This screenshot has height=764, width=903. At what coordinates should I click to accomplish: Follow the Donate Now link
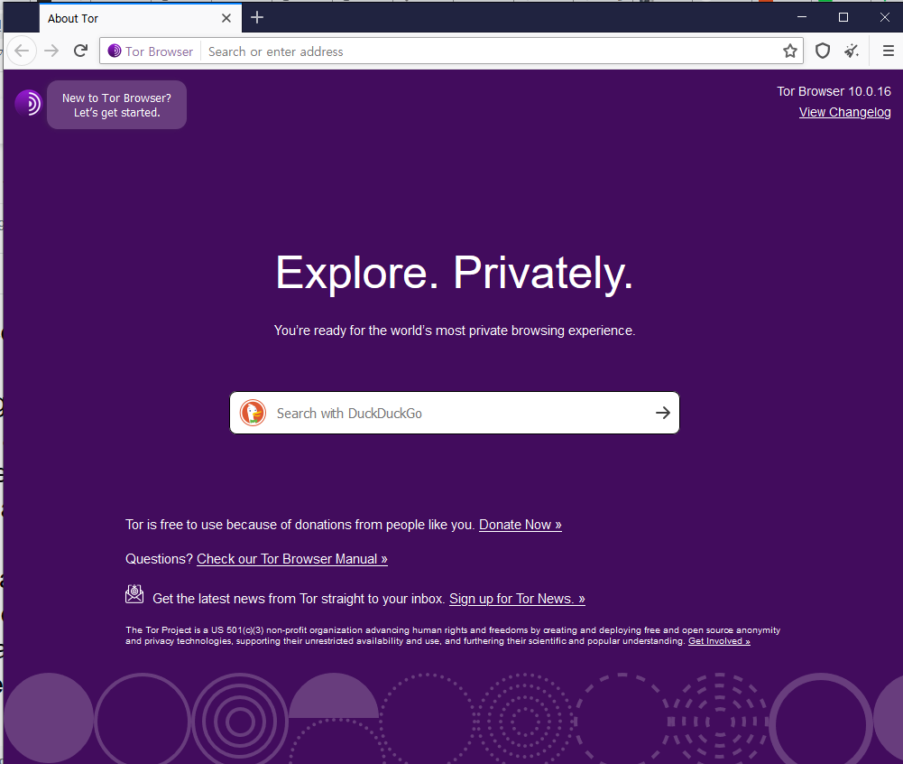tap(520, 525)
